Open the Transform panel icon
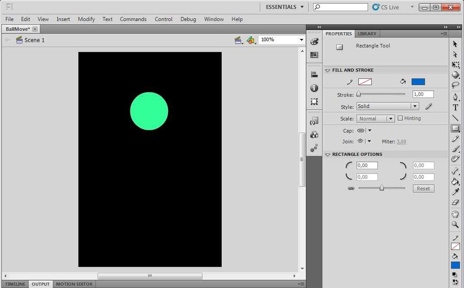This screenshot has height=288, width=464. [314, 101]
